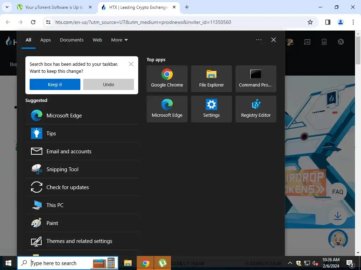Screen dimensions: 361x270
Task: Open File Explorer tile in Top apps
Action: [212, 79]
